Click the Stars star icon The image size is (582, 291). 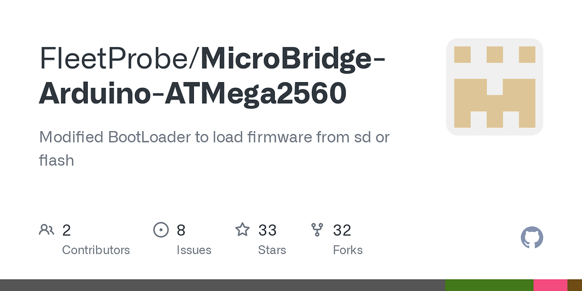coord(242,229)
